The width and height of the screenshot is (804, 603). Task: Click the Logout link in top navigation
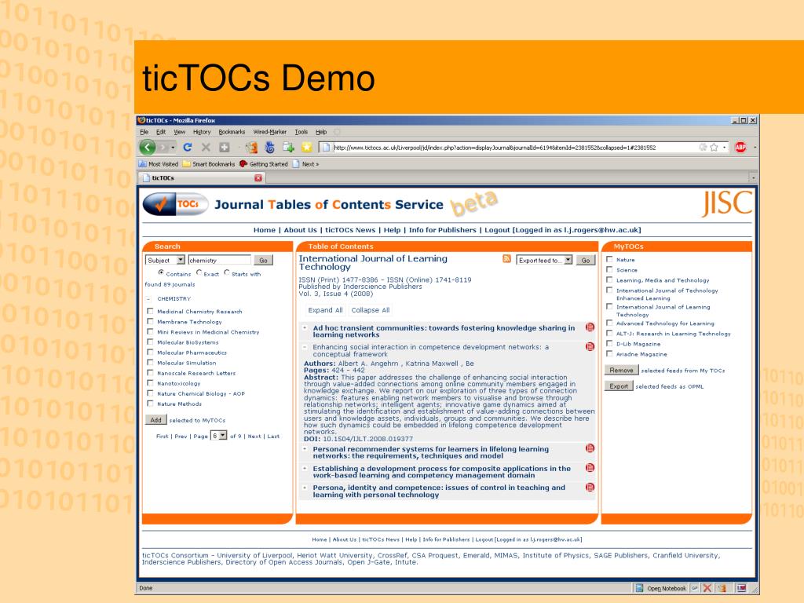pyautogui.click(x=497, y=230)
